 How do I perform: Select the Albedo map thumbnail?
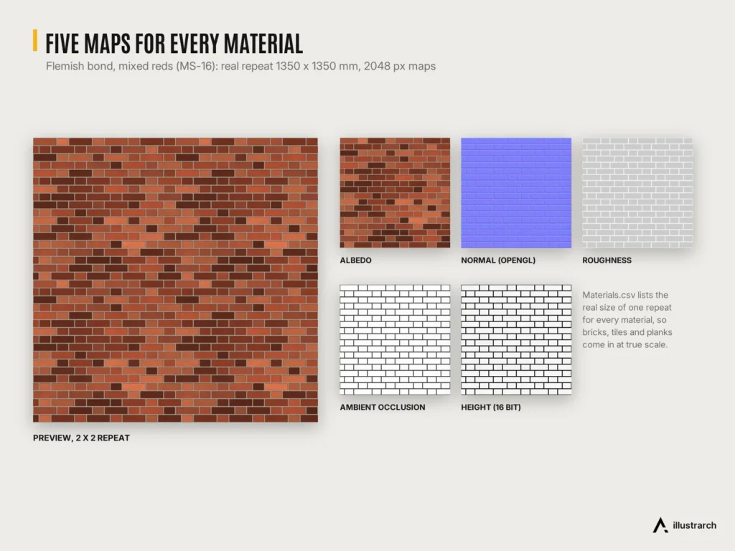click(x=395, y=192)
